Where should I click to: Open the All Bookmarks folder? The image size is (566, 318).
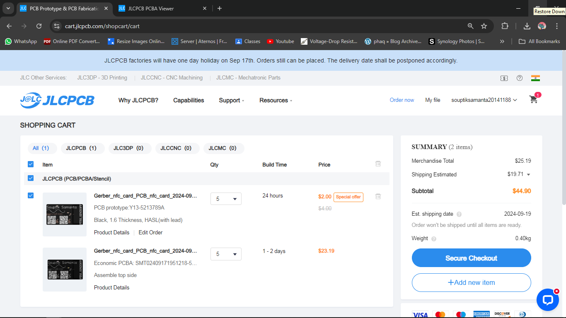pyautogui.click(x=539, y=41)
